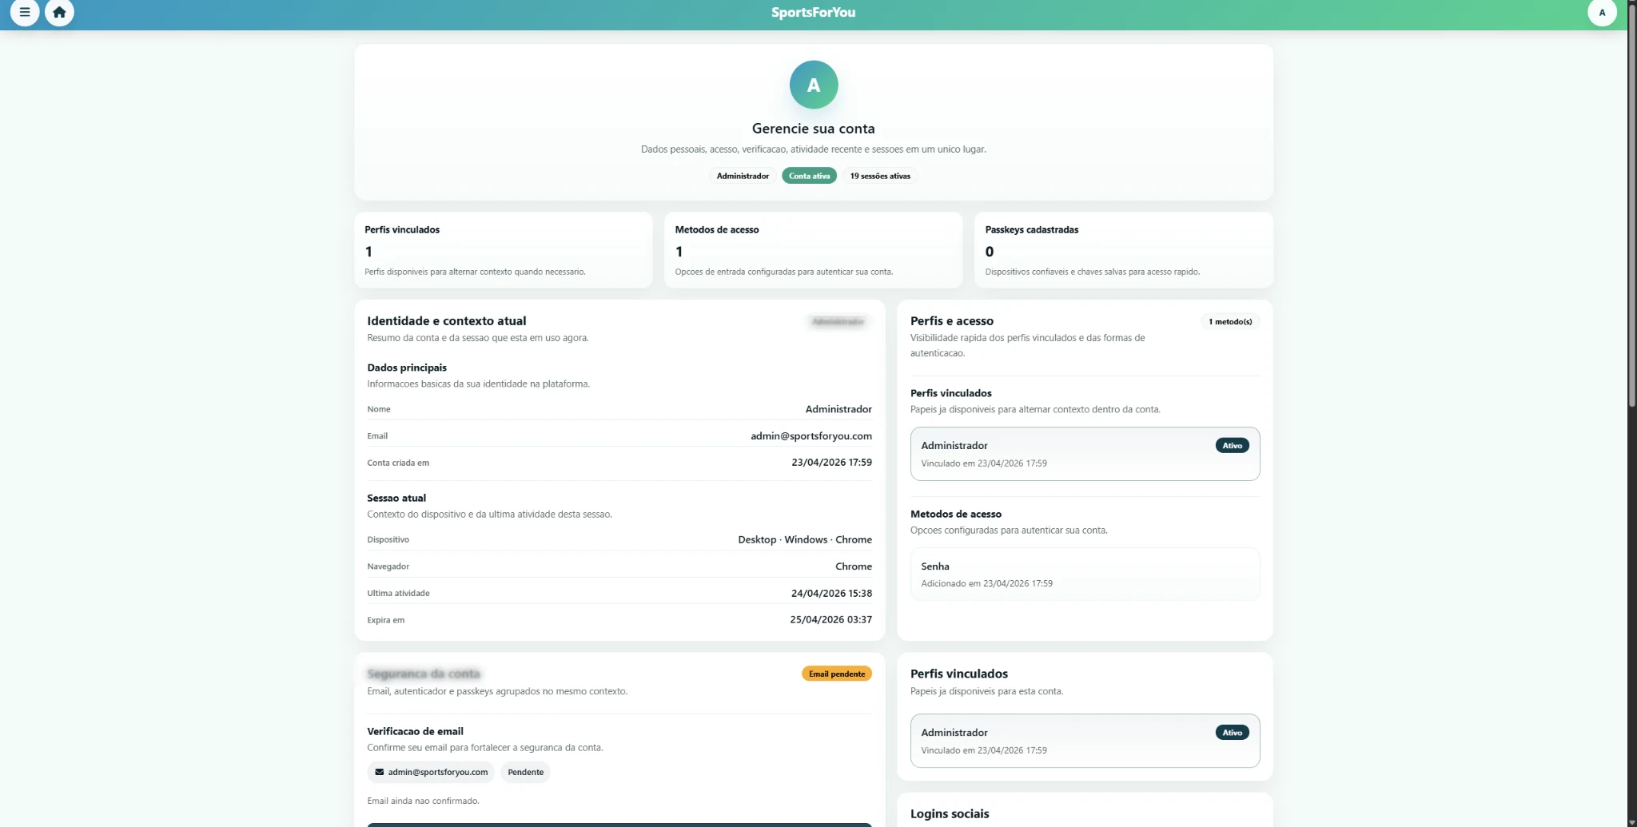Screen dimensions: 1637x827
Task: Open the user avatar menu at top right
Action: point(1601,13)
